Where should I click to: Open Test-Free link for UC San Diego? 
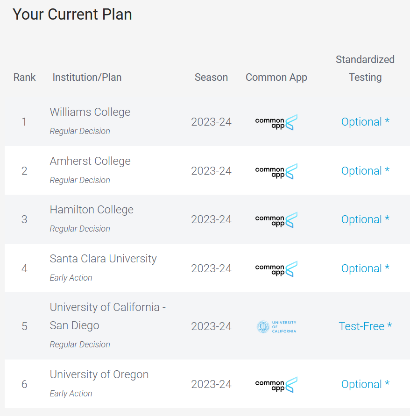[x=365, y=326]
